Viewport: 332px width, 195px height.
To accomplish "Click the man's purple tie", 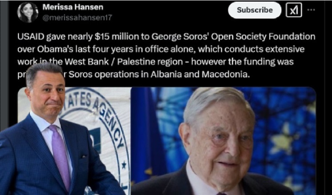I will (x=61, y=157).
